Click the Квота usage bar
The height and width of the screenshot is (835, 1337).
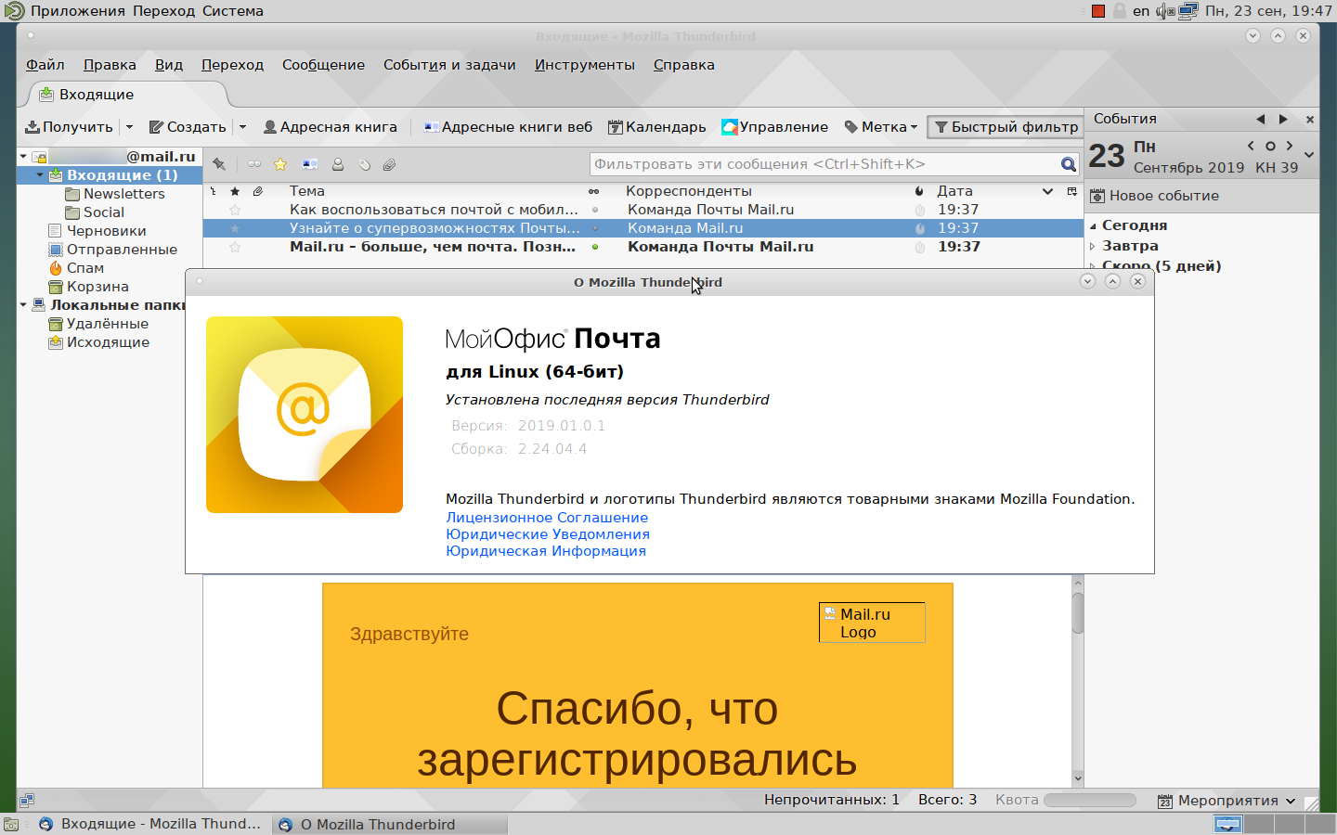click(x=1090, y=800)
